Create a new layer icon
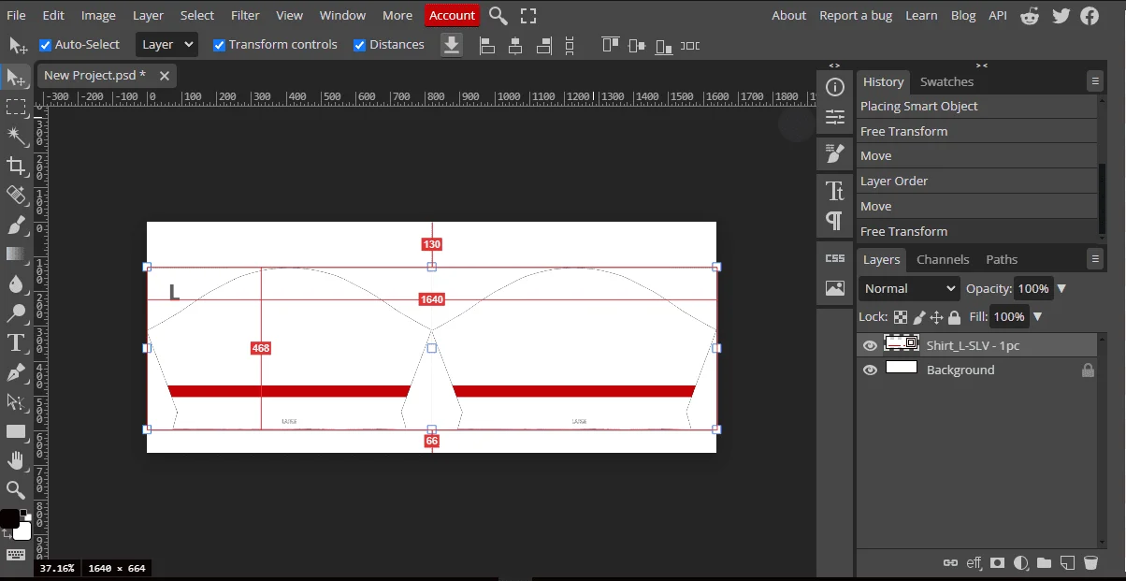 [x=1066, y=563]
